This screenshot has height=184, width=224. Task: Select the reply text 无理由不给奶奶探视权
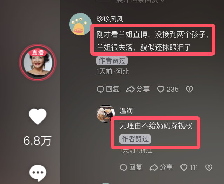(x=156, y=126)
